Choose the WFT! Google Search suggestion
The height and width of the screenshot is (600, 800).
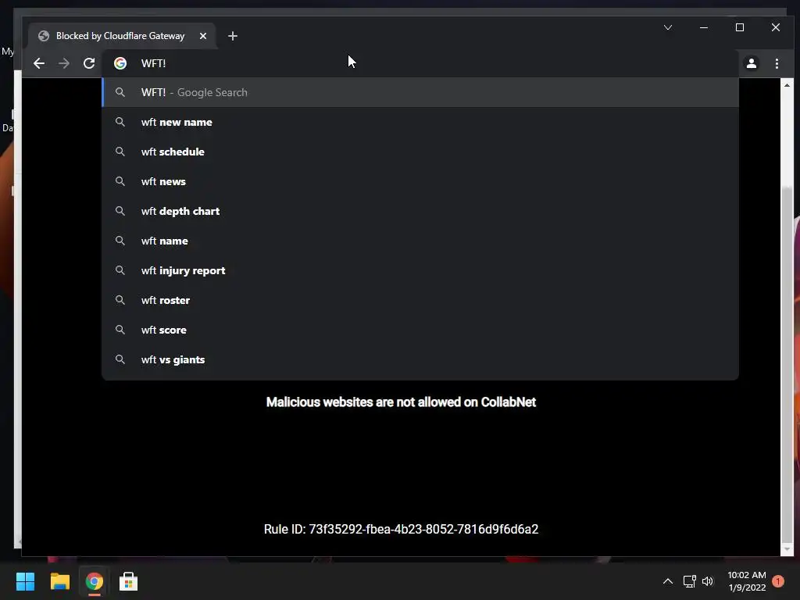click(x=420, y=92)
